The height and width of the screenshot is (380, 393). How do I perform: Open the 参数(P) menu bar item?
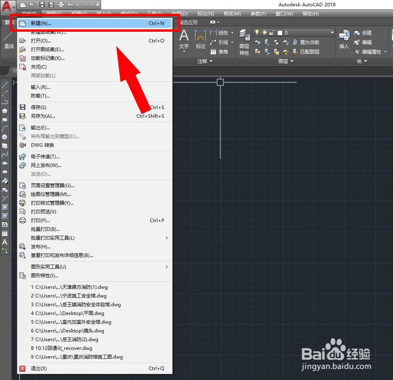click(258, 14)
